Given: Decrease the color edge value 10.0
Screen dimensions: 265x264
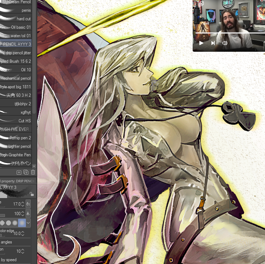Looking at the screenshot, I should point(23,235).
